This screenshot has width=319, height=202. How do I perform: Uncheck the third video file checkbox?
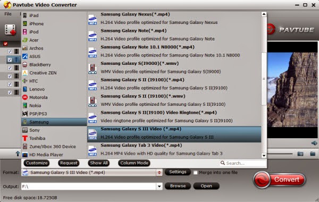10,68
